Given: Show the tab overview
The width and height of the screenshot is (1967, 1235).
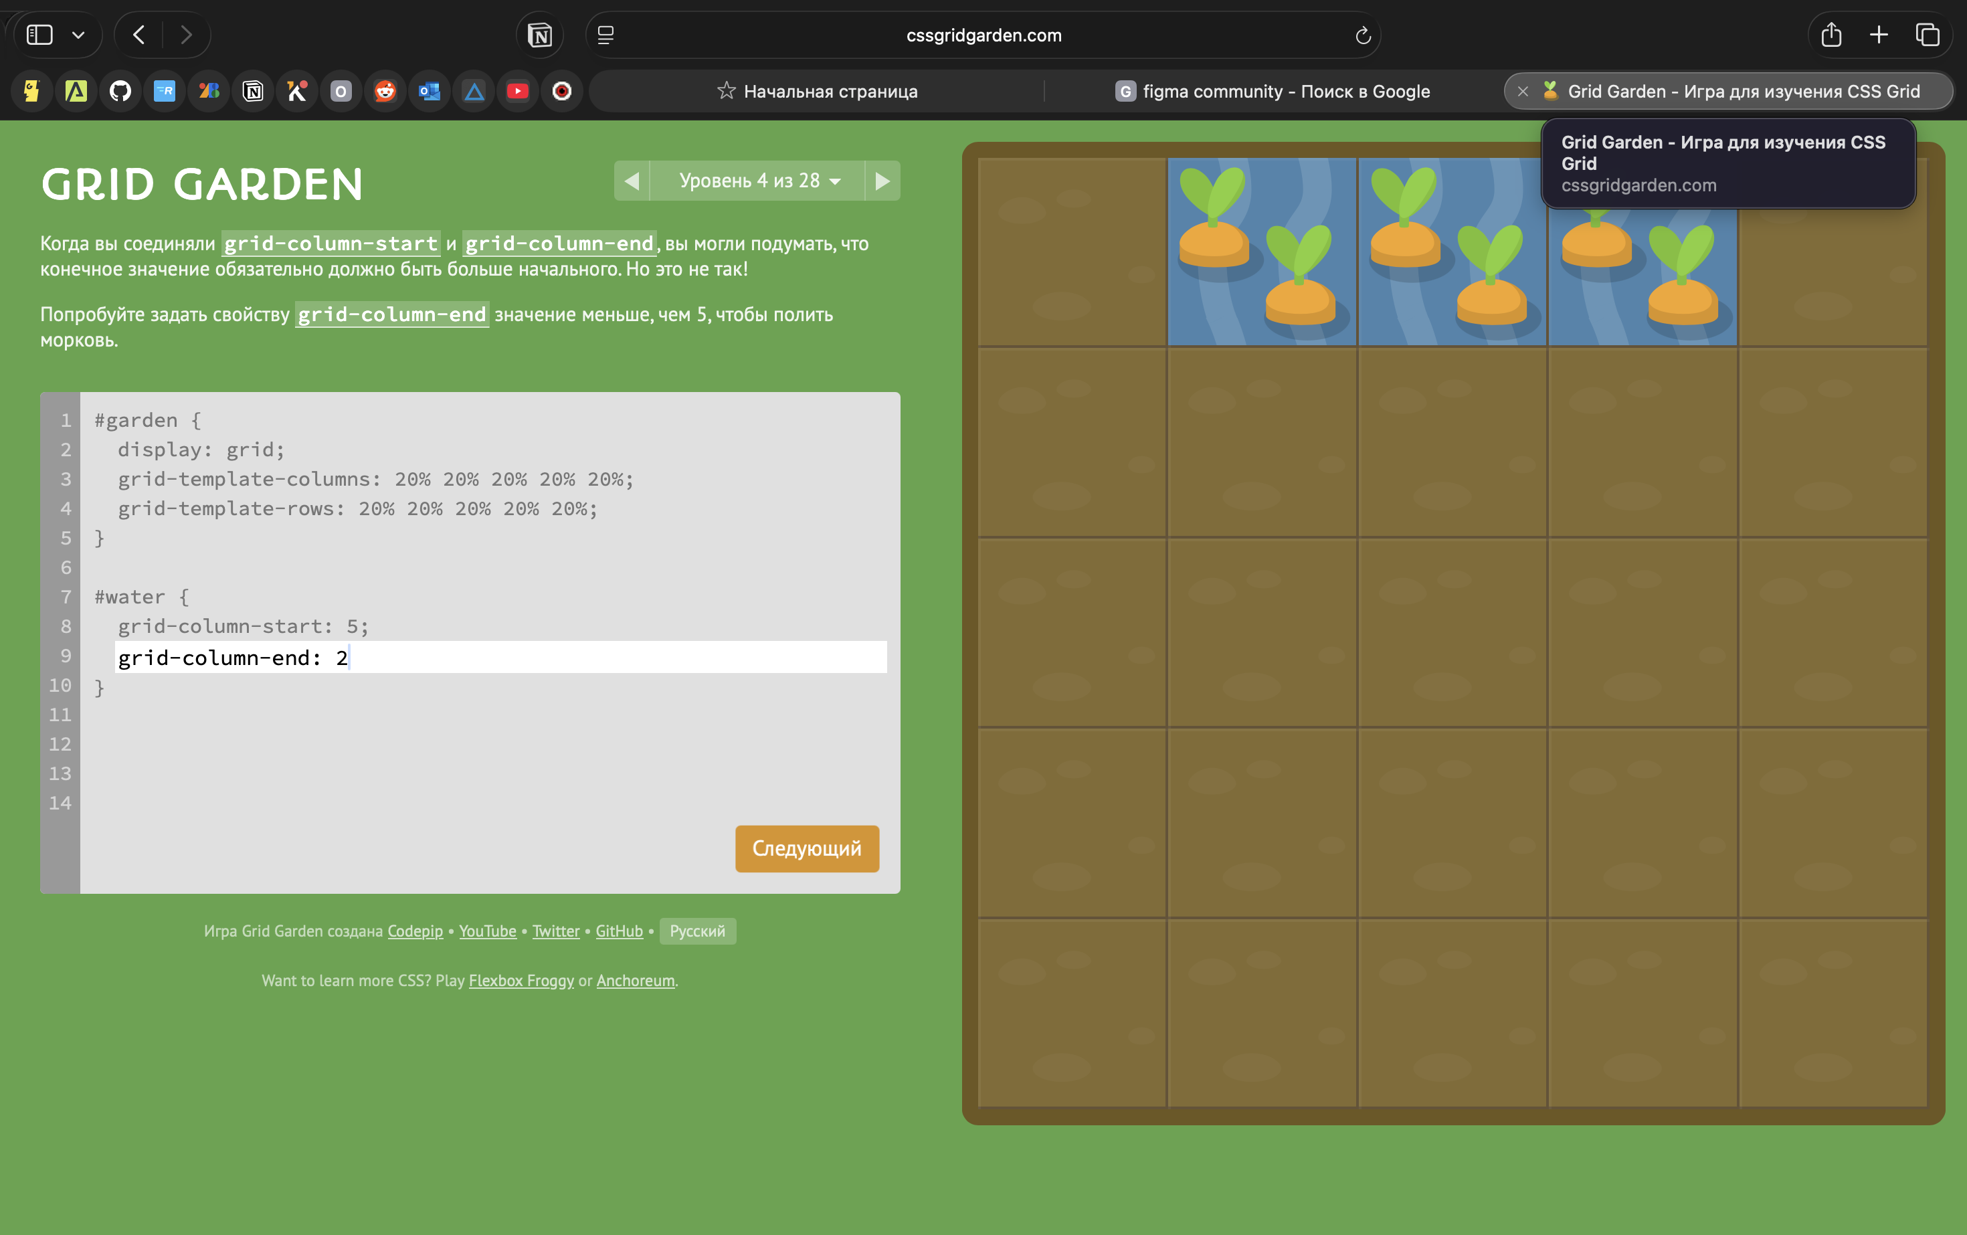Looking at the screenshot, I should point(1927,35).
